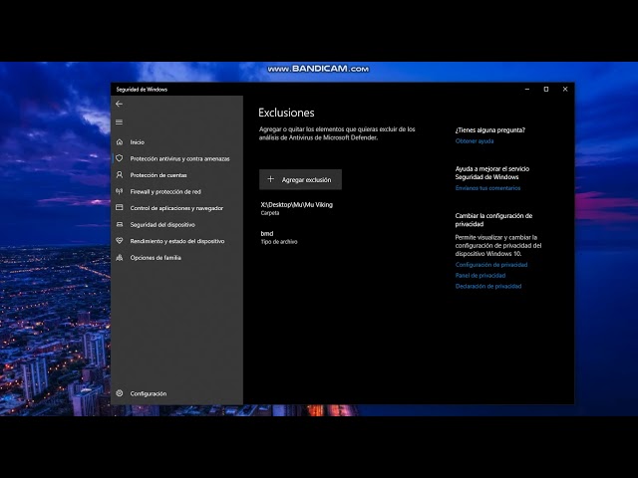Click the family options people icon
The height and width of the screenshot is (478, 638).
pos(120,257)
